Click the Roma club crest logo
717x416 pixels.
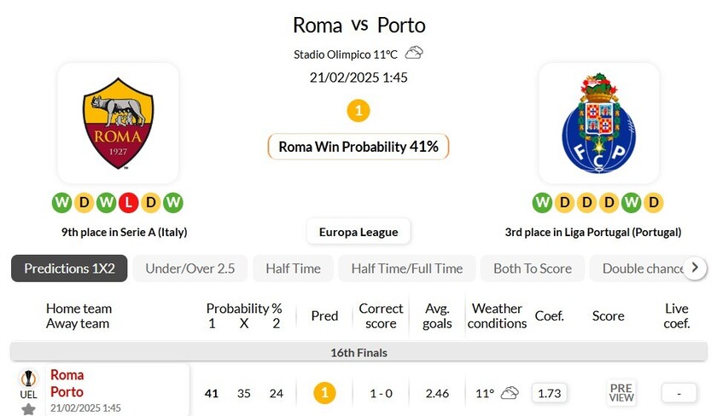118,124
